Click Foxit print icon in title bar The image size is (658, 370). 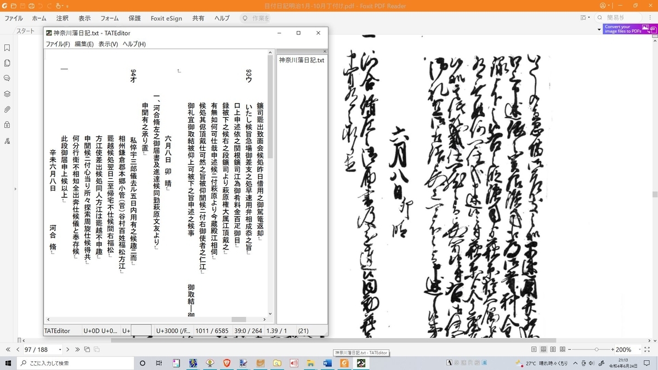click(32, 5)
